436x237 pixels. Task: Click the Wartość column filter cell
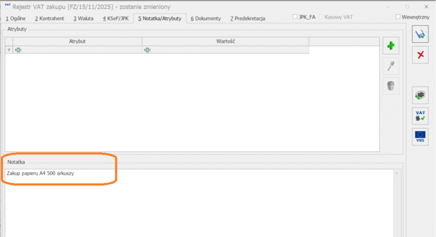[226, 50]
